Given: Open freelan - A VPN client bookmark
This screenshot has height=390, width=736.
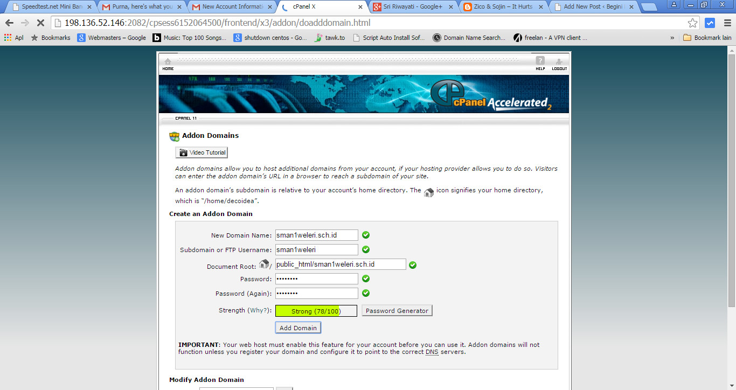Looking at the screenshot, I should (550, 38).
